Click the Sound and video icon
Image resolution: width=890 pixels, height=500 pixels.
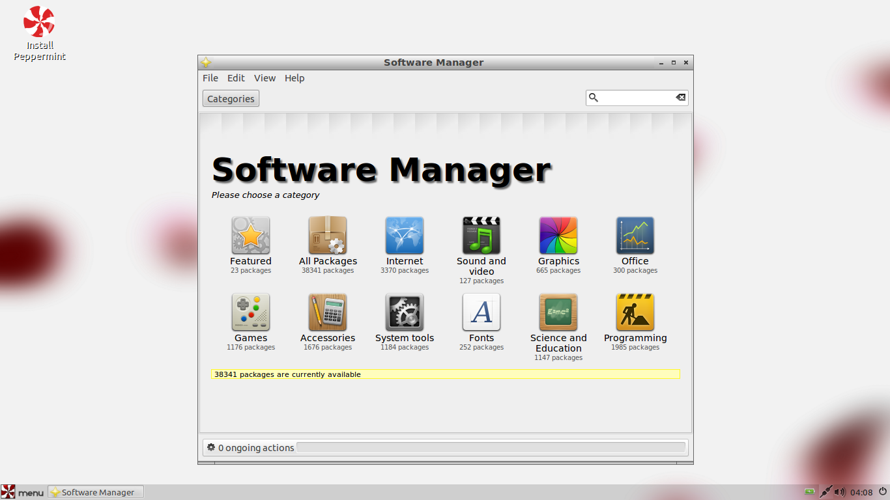click(481, 235)
